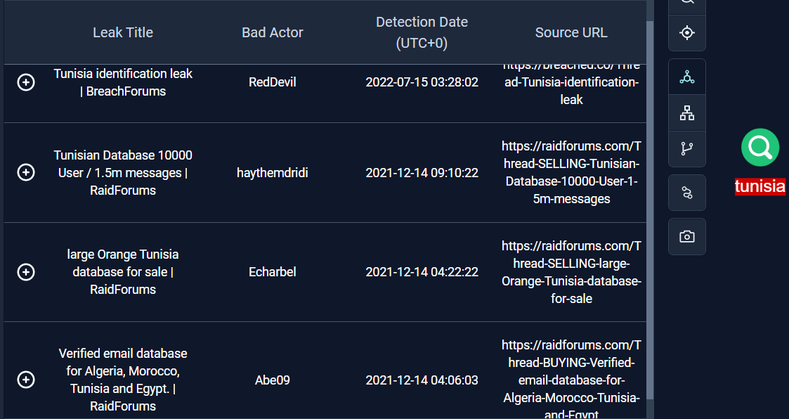
Task: Switch to hierarchy tree layout icon
Action: point(687,112)
